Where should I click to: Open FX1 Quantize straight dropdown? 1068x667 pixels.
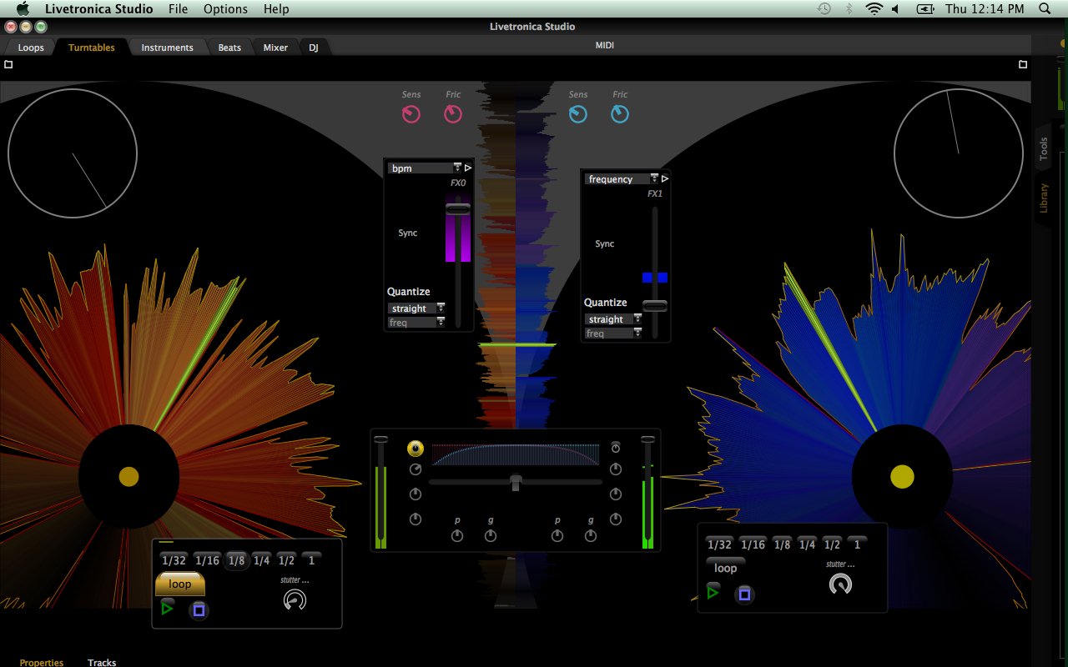613,319
